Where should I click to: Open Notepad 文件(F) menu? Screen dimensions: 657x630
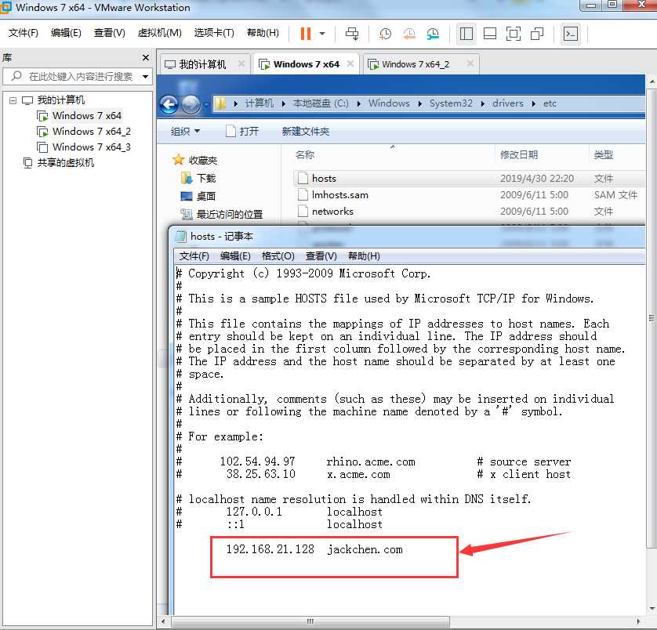(x=194, y=256)
